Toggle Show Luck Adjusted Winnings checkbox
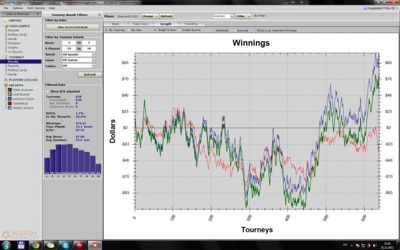The height and width of the screenshot is (250, 400). coord(255,30)
